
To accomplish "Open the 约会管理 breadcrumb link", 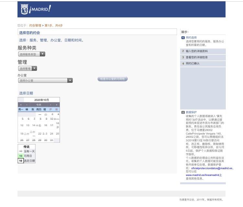I will pyautogui.click(x=35, y=26).
